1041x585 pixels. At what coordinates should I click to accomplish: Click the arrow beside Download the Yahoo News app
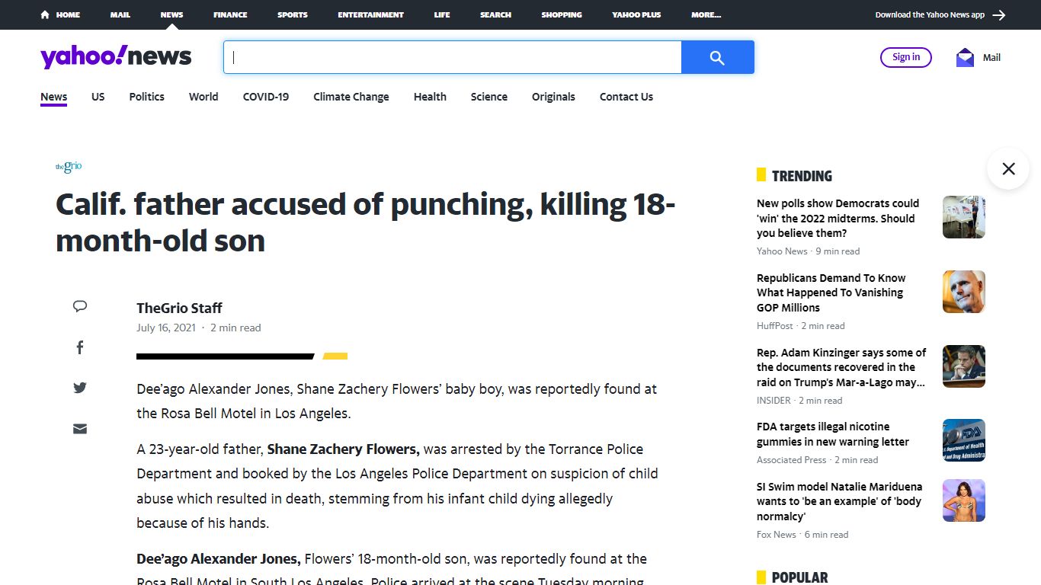click(999, 14)
